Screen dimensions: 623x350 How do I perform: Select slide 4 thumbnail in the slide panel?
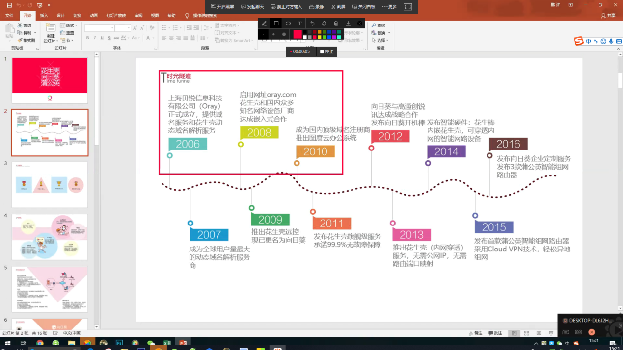point(50,237)
